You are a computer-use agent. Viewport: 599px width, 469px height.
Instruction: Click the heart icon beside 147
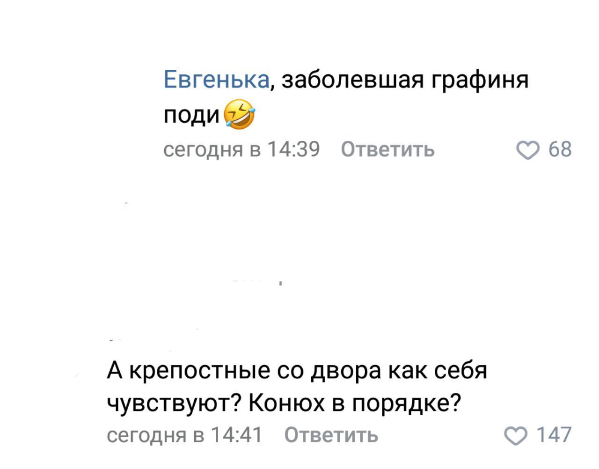coord(516,436)
